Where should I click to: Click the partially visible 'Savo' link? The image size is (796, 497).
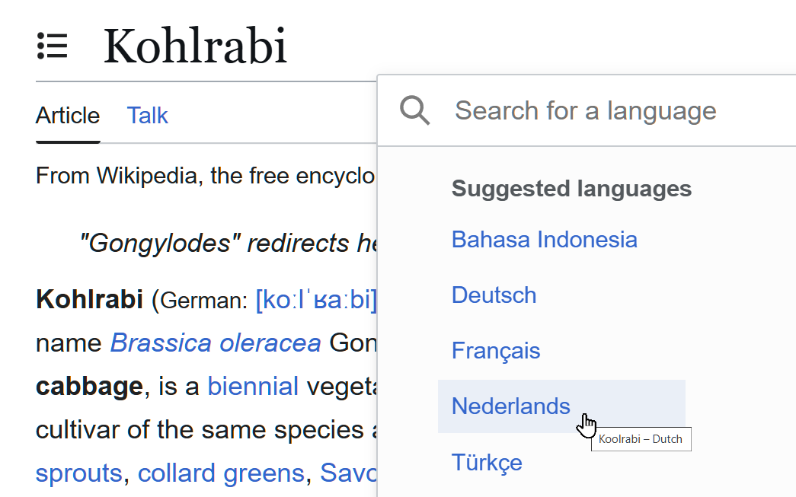click(347, 473)
